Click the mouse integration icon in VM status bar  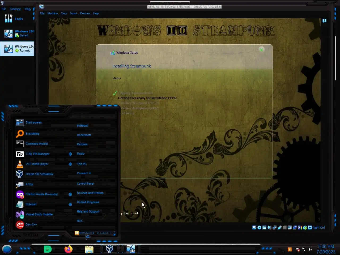point(305,227)
